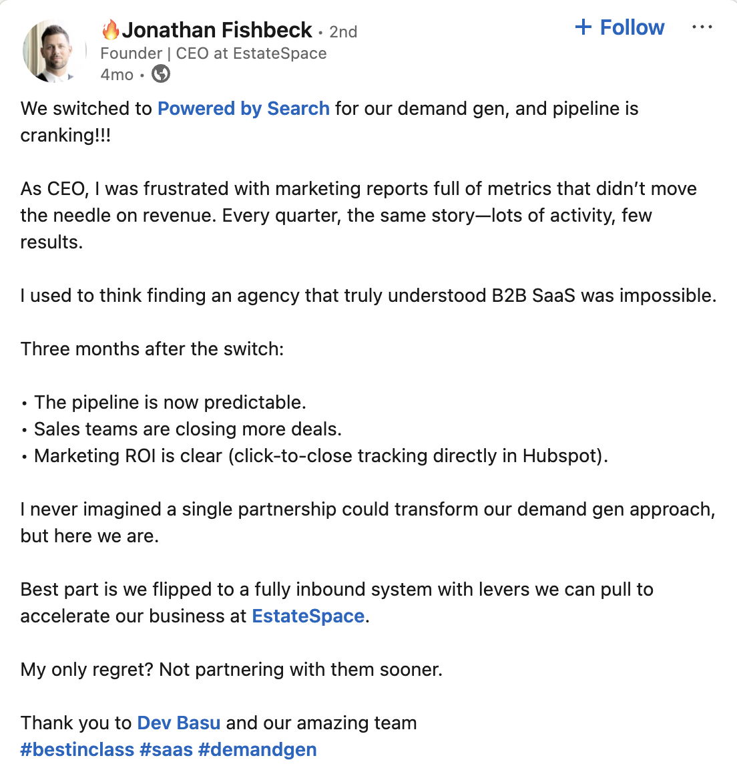Click the globe public visibility icon
This screenshot has width=737, height=768.
click(161, 74)
